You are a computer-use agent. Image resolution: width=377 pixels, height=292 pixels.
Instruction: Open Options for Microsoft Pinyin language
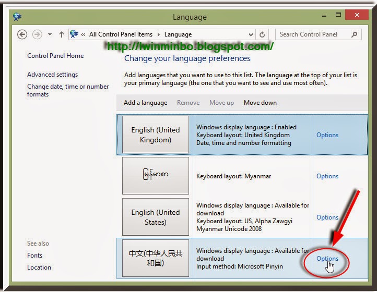[x=327, y=259]
